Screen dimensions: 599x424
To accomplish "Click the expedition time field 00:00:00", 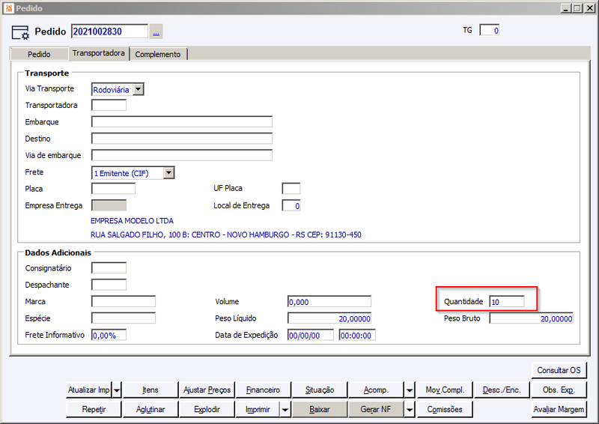I will [x=357, y=336].
